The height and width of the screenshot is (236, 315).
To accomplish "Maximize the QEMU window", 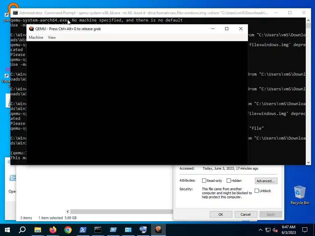I will click(227, 29).
